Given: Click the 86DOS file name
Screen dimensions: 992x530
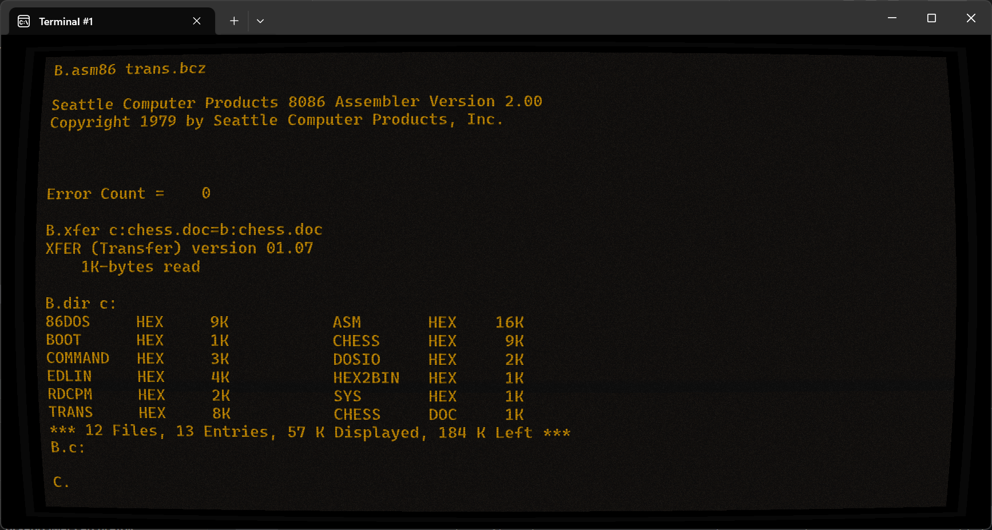Looking at the screenshot, I should [68, 321].
